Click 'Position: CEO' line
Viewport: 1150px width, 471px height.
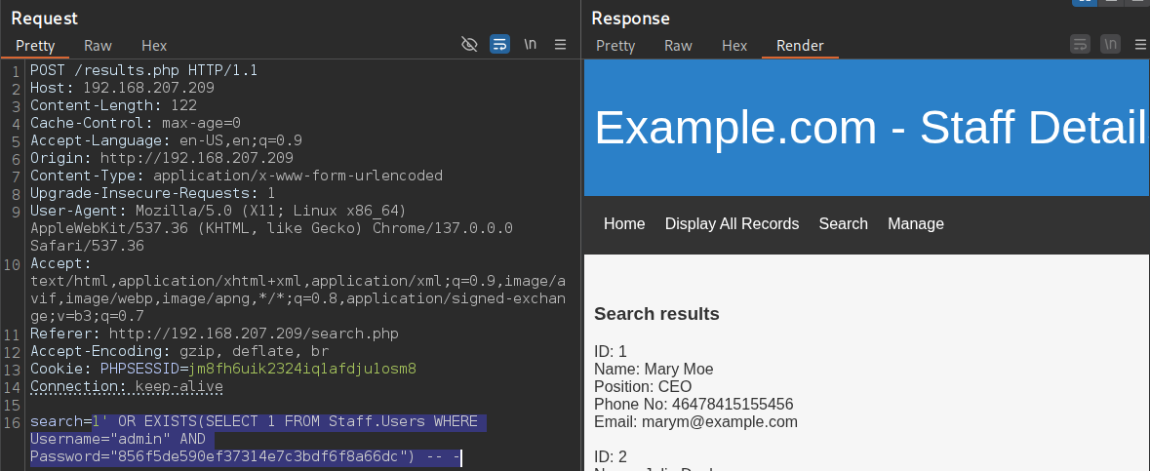coord(643,386)
